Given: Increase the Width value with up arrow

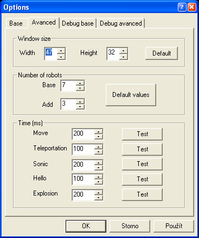Looking at the screenshot, I should pos(61,51).
